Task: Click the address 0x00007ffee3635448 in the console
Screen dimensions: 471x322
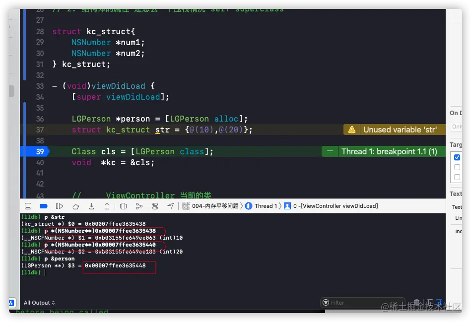Action: click(x=115, y=265)
